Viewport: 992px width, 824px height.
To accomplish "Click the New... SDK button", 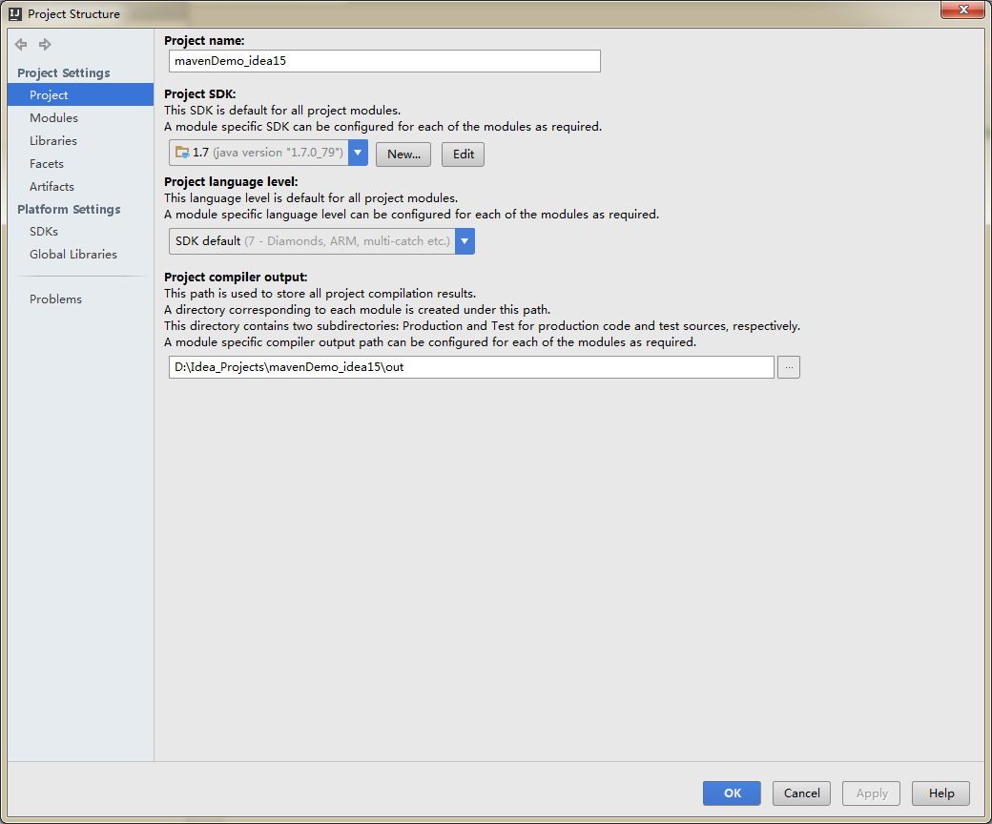I will (x=403, y=154).
